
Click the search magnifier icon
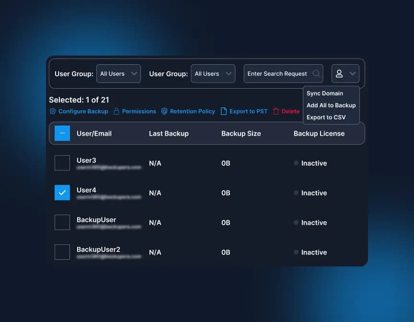316,73
